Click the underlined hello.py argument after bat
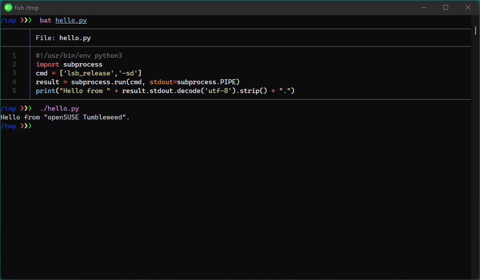The height and width of the screenshot is (280, 480). tap(71, 21)
